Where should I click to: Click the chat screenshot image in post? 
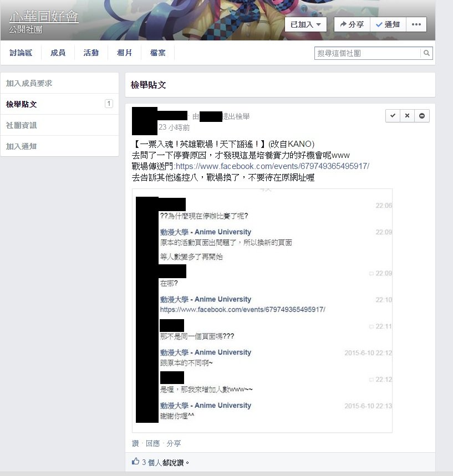[x=262, y=310]
